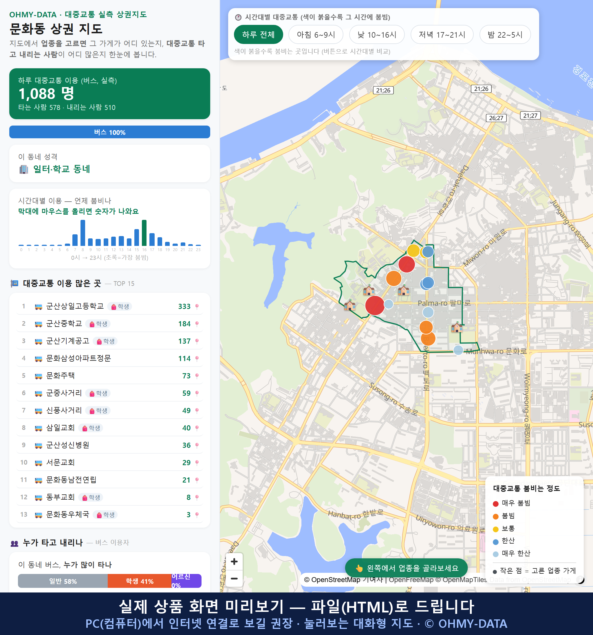Viewport: 593px width, 635px height.
Task: Click the bus icon of 서문교회
Action: pos(38,463)
